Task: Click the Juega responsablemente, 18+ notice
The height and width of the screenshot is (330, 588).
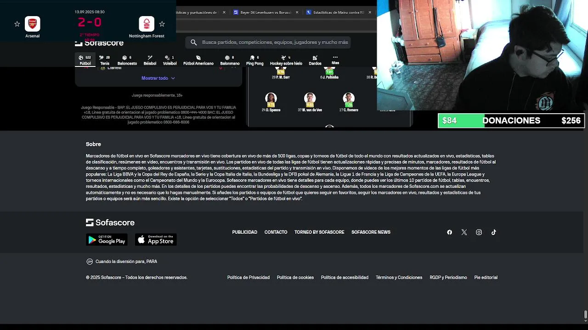Action: (x=157, y=95)
